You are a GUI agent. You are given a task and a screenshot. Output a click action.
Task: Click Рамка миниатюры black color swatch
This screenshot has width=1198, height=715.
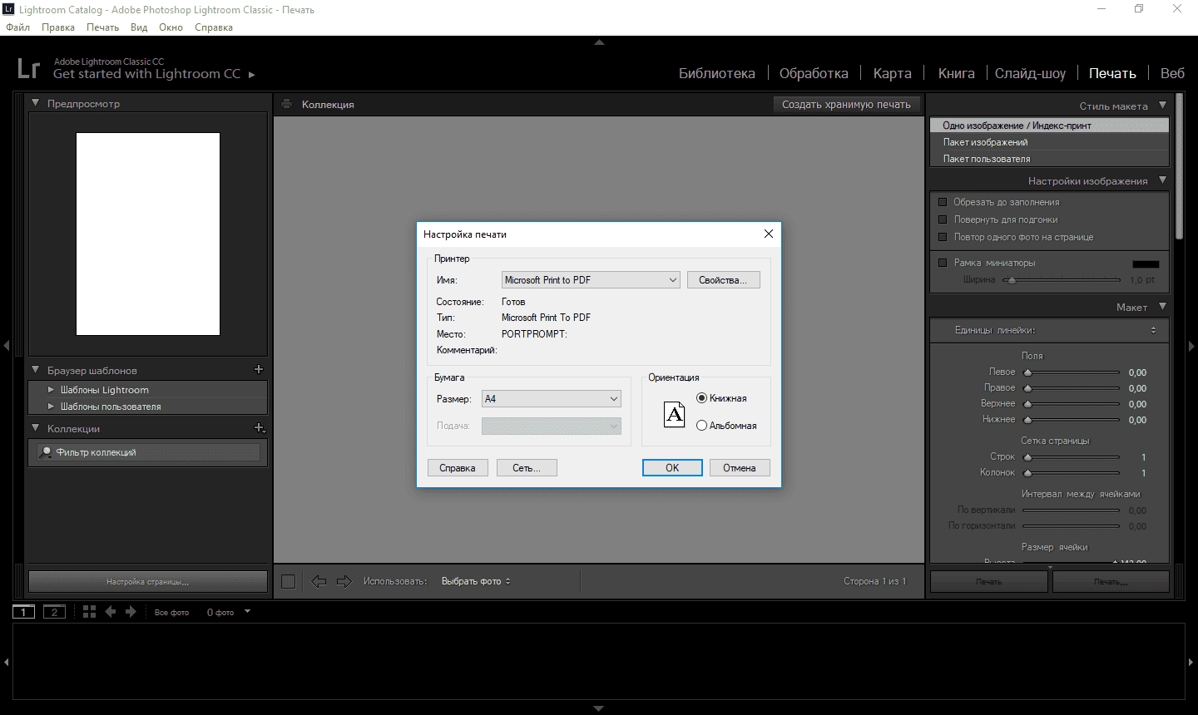pyautogui.click(x=1146, y=264)
